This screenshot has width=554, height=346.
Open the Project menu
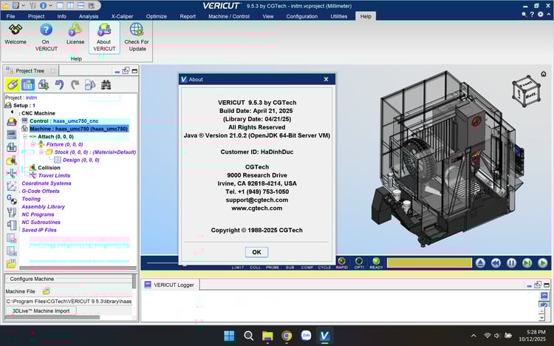tap(36, 16)
